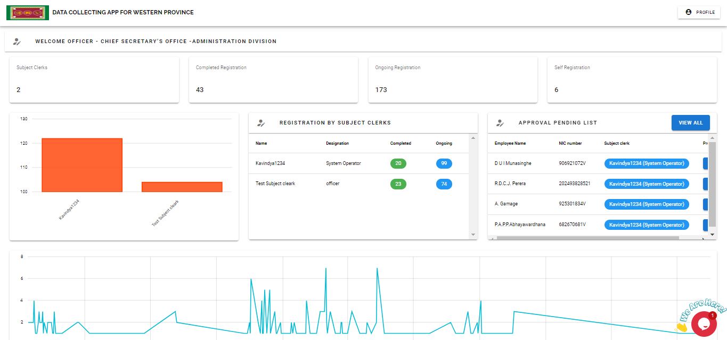Image resolution: width=727 pixels, height=340 pixels.
Task: Click the down arrow of the clerks table scrollbar
Action: coord(473,235)
